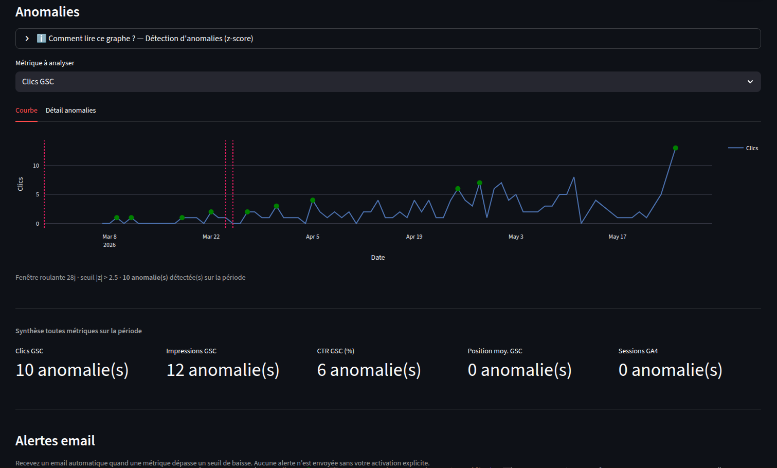Click the 'May 17' x-axis date label

618,237
